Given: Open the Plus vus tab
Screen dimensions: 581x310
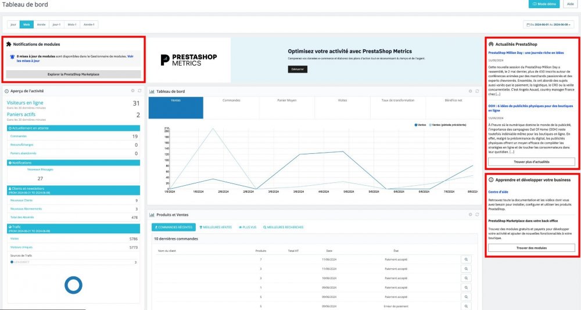Looking at the screenshot, I should point(248,227).
